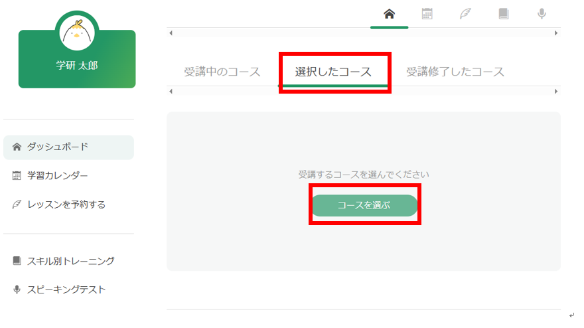Select the feather lesson icon in top navigation

pos(465,14)
